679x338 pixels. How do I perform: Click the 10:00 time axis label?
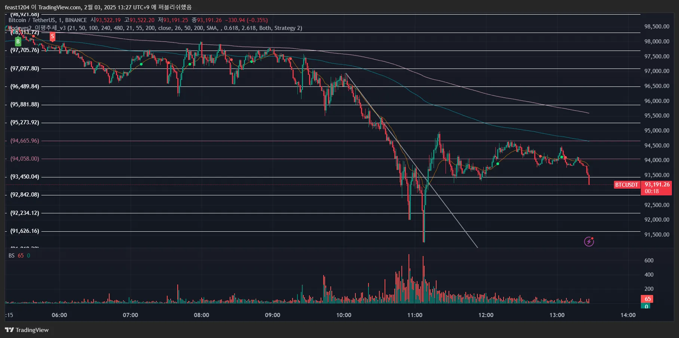(344, 315)
